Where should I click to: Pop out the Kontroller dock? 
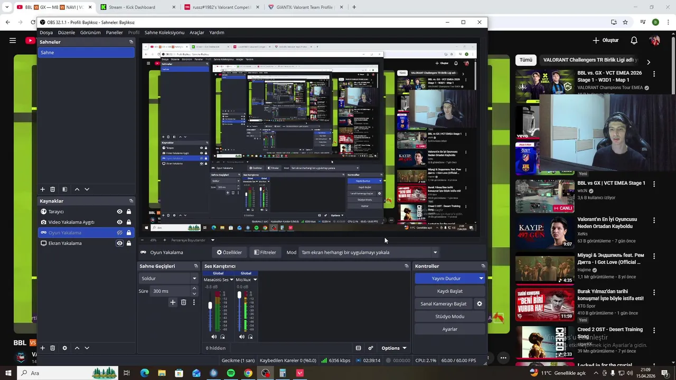pos(483,266)
